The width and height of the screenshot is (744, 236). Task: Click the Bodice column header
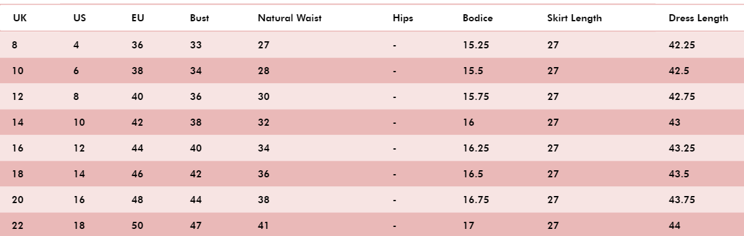point(478,18)
